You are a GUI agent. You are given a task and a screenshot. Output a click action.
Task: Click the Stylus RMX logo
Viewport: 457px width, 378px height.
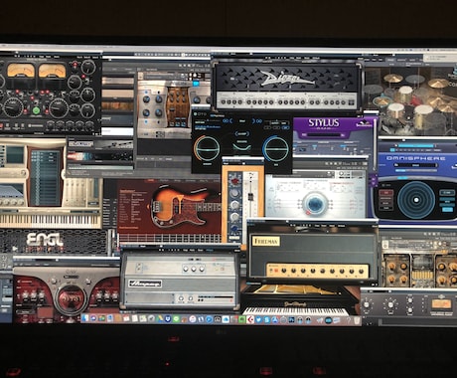point(324,123)
